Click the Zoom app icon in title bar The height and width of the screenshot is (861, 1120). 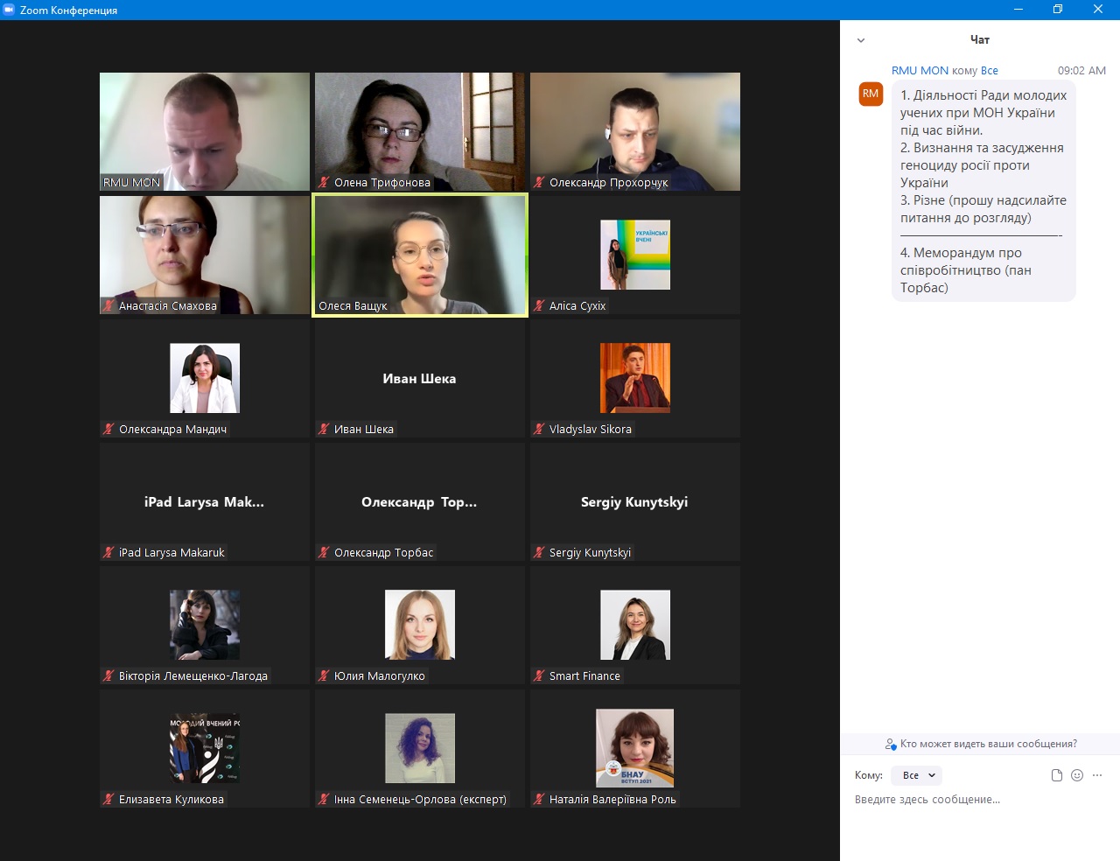click(9, 10)
